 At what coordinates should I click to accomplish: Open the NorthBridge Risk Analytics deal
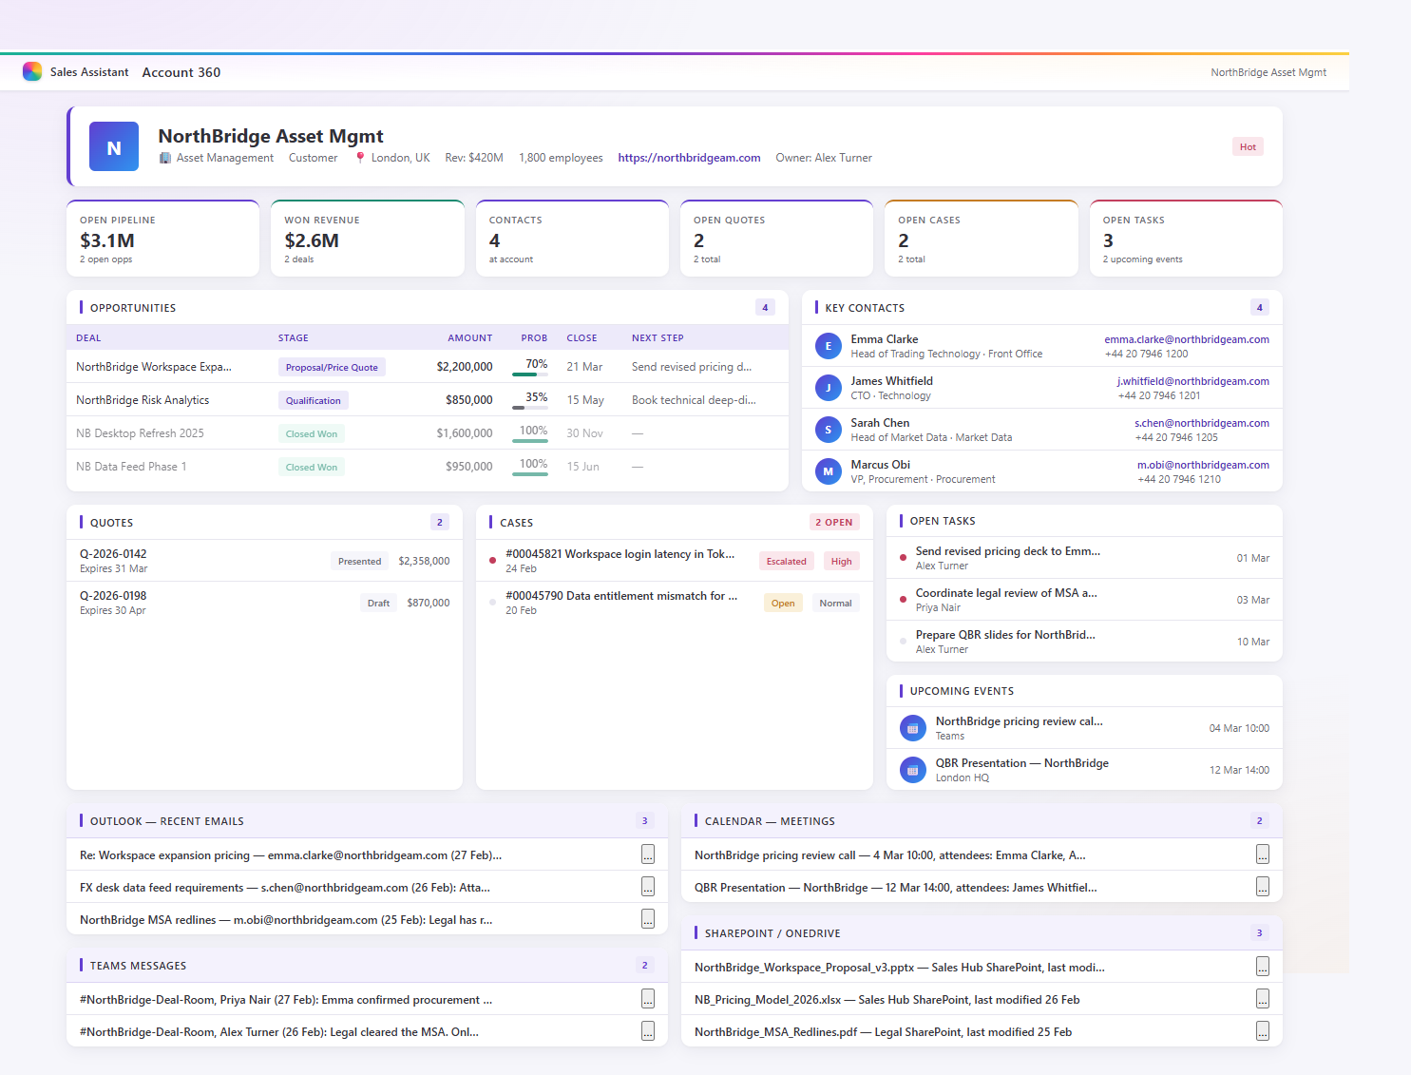[143, 400]
